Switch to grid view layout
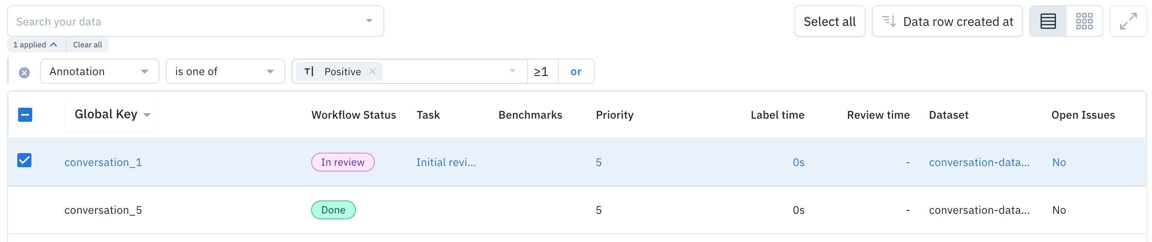The width and height of the screenshot is (1152, 242). tap(1084, 22)
